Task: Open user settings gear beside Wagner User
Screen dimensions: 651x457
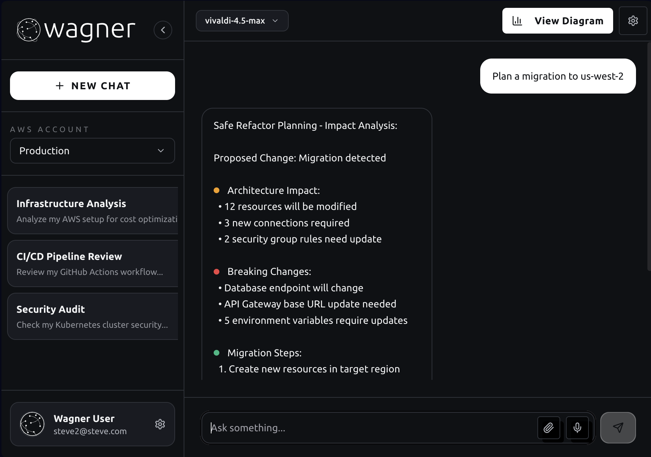Action: tap(160, 424)
